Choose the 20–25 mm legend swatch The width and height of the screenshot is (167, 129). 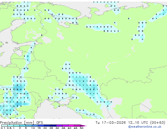47,126
